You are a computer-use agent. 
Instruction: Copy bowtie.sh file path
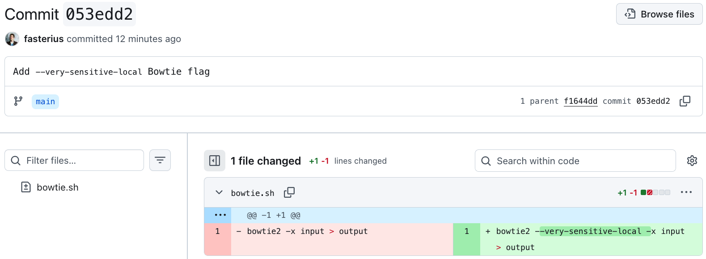coord(289,192)
